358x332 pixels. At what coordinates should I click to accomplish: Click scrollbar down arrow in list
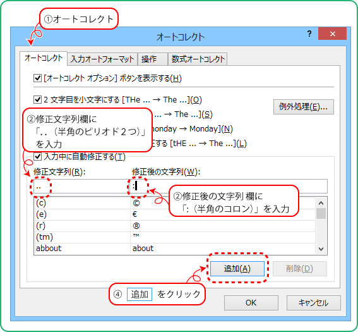pos(321,249)
